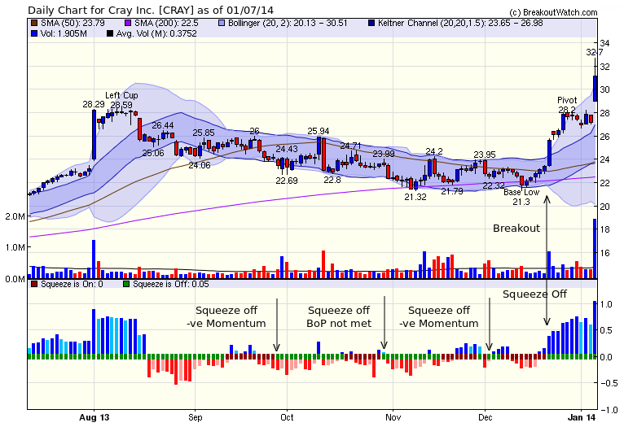Click the 'Squeeze is Off: 0.05' label

coord(171,285)
